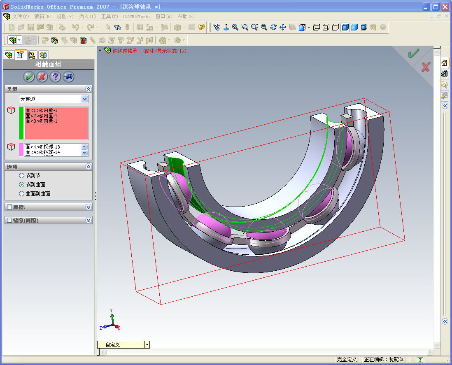Screen dimensions: 452x365
Task: Select 节到曲面 radio option
Action: 22,185
